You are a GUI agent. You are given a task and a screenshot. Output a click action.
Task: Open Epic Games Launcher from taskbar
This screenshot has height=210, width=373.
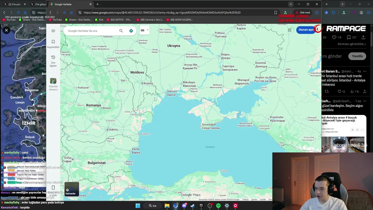click(x=201, y=206)
